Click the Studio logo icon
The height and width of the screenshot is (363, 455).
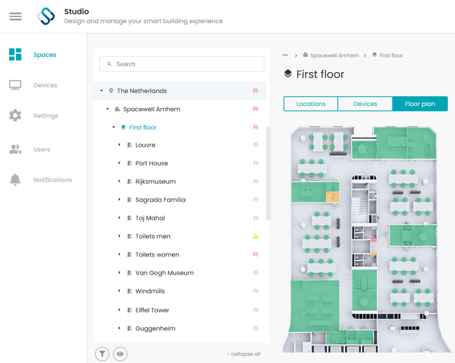pyautogui.click(x=46, y=16)
